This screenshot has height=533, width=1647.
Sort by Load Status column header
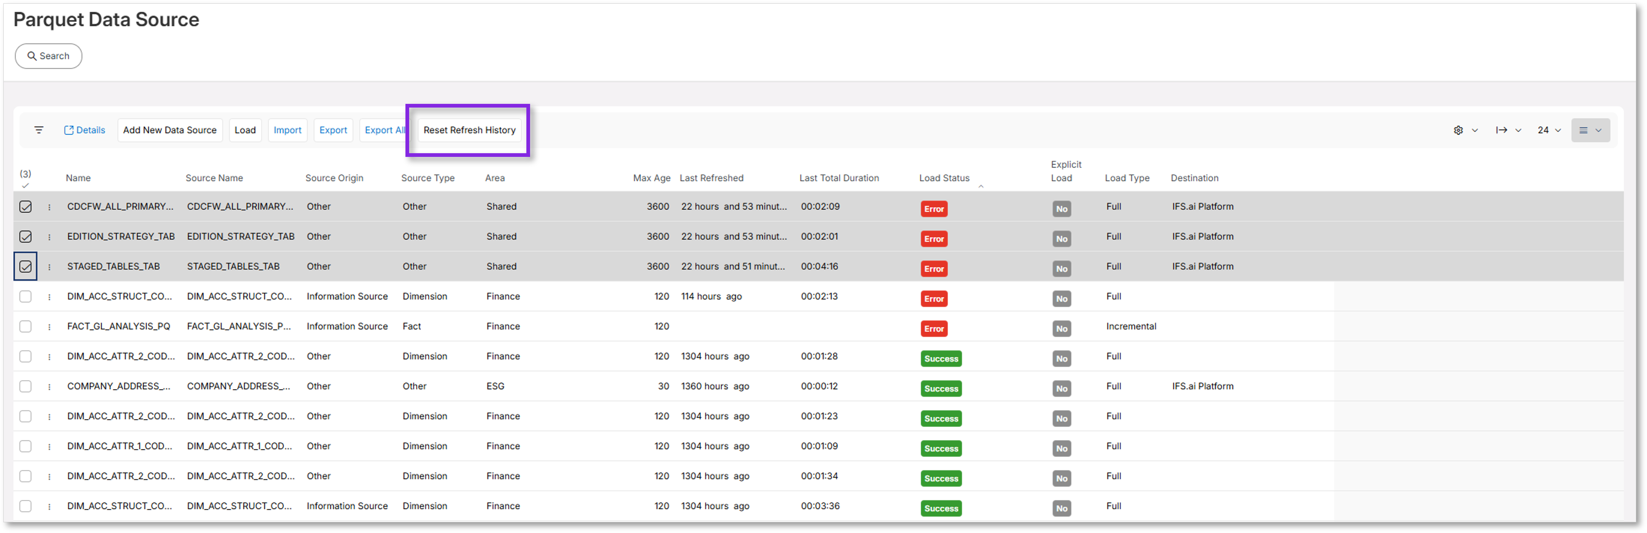(944, 178)
